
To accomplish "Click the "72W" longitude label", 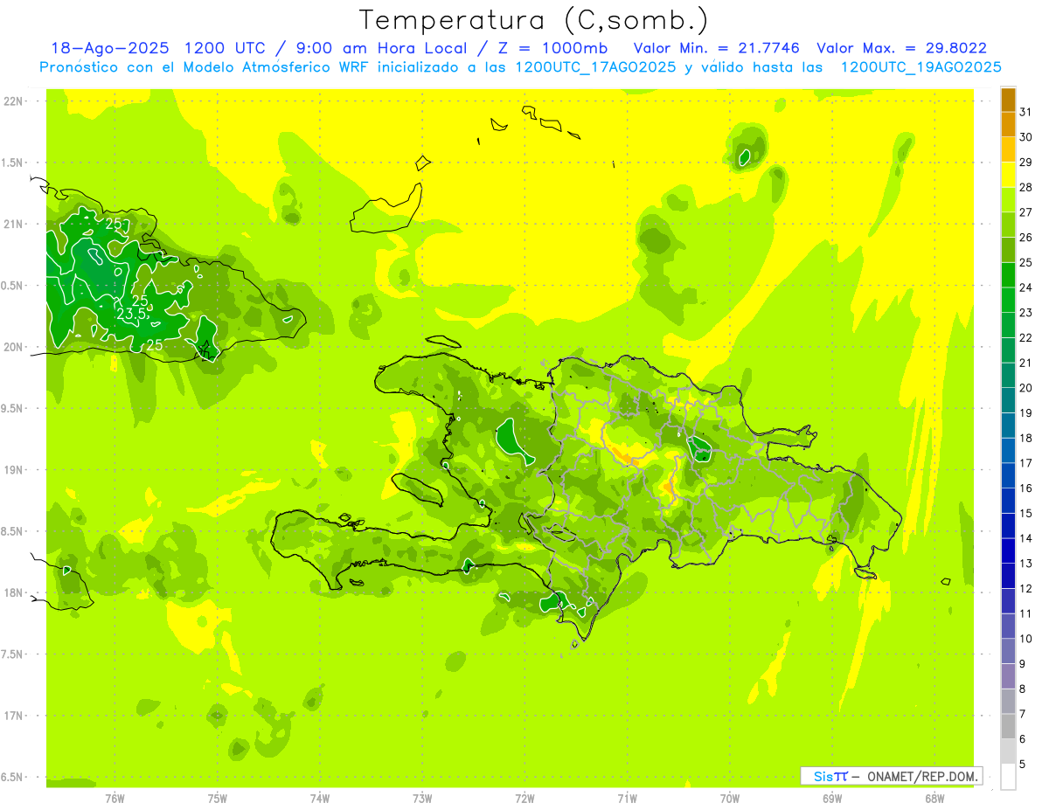I will click(x=524, y=798).
